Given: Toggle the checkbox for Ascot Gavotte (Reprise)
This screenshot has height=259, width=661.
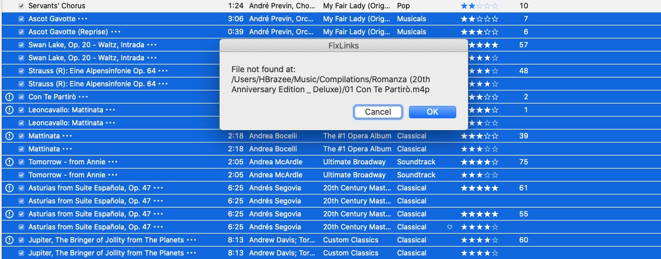Looking at the screenshot, I should tap(21, 32).
